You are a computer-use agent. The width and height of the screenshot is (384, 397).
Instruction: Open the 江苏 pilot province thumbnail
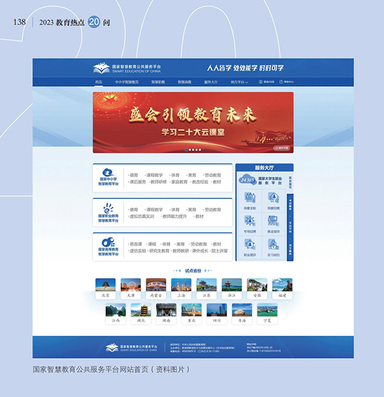tap(207, 288)
